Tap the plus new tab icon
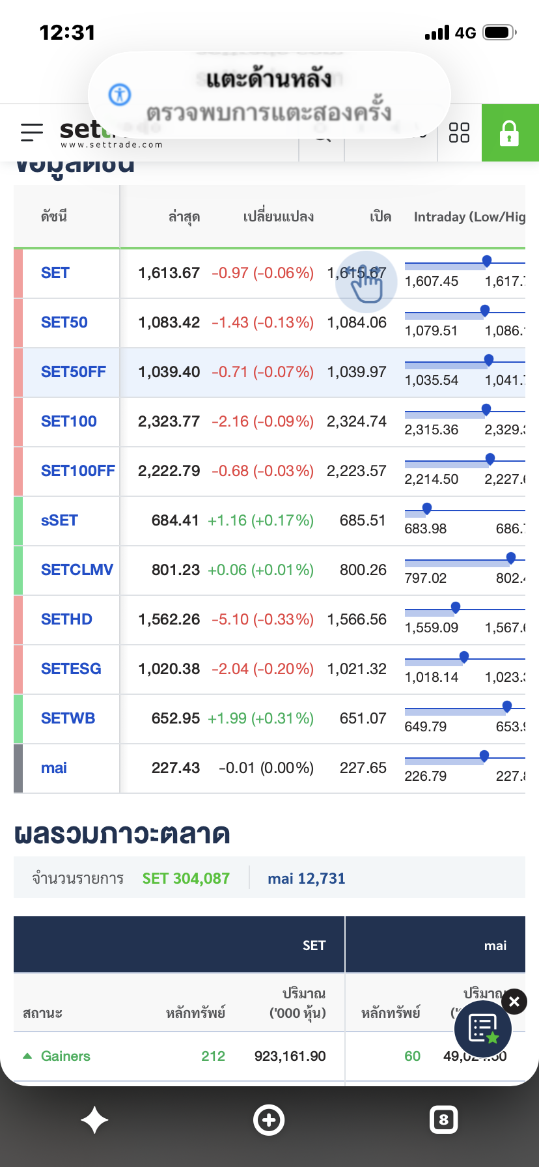 tap(269, 1120)
